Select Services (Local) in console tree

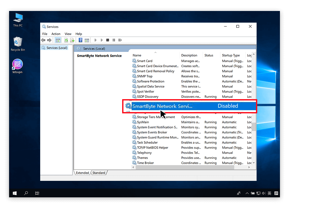[57, 48]
